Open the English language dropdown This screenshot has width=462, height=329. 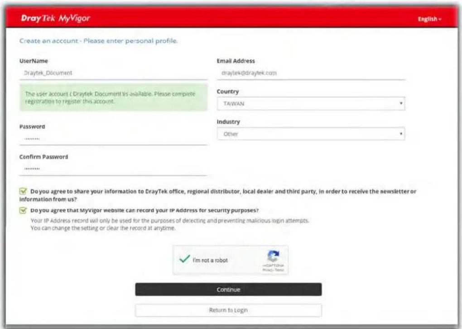[429, 19]
